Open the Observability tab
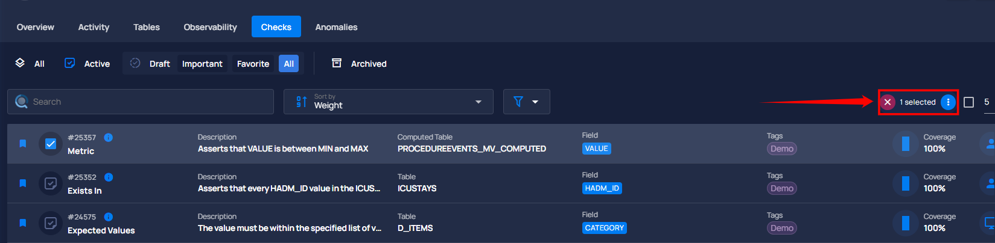Viewport: 995px width, 243px height. coord(210,27)
